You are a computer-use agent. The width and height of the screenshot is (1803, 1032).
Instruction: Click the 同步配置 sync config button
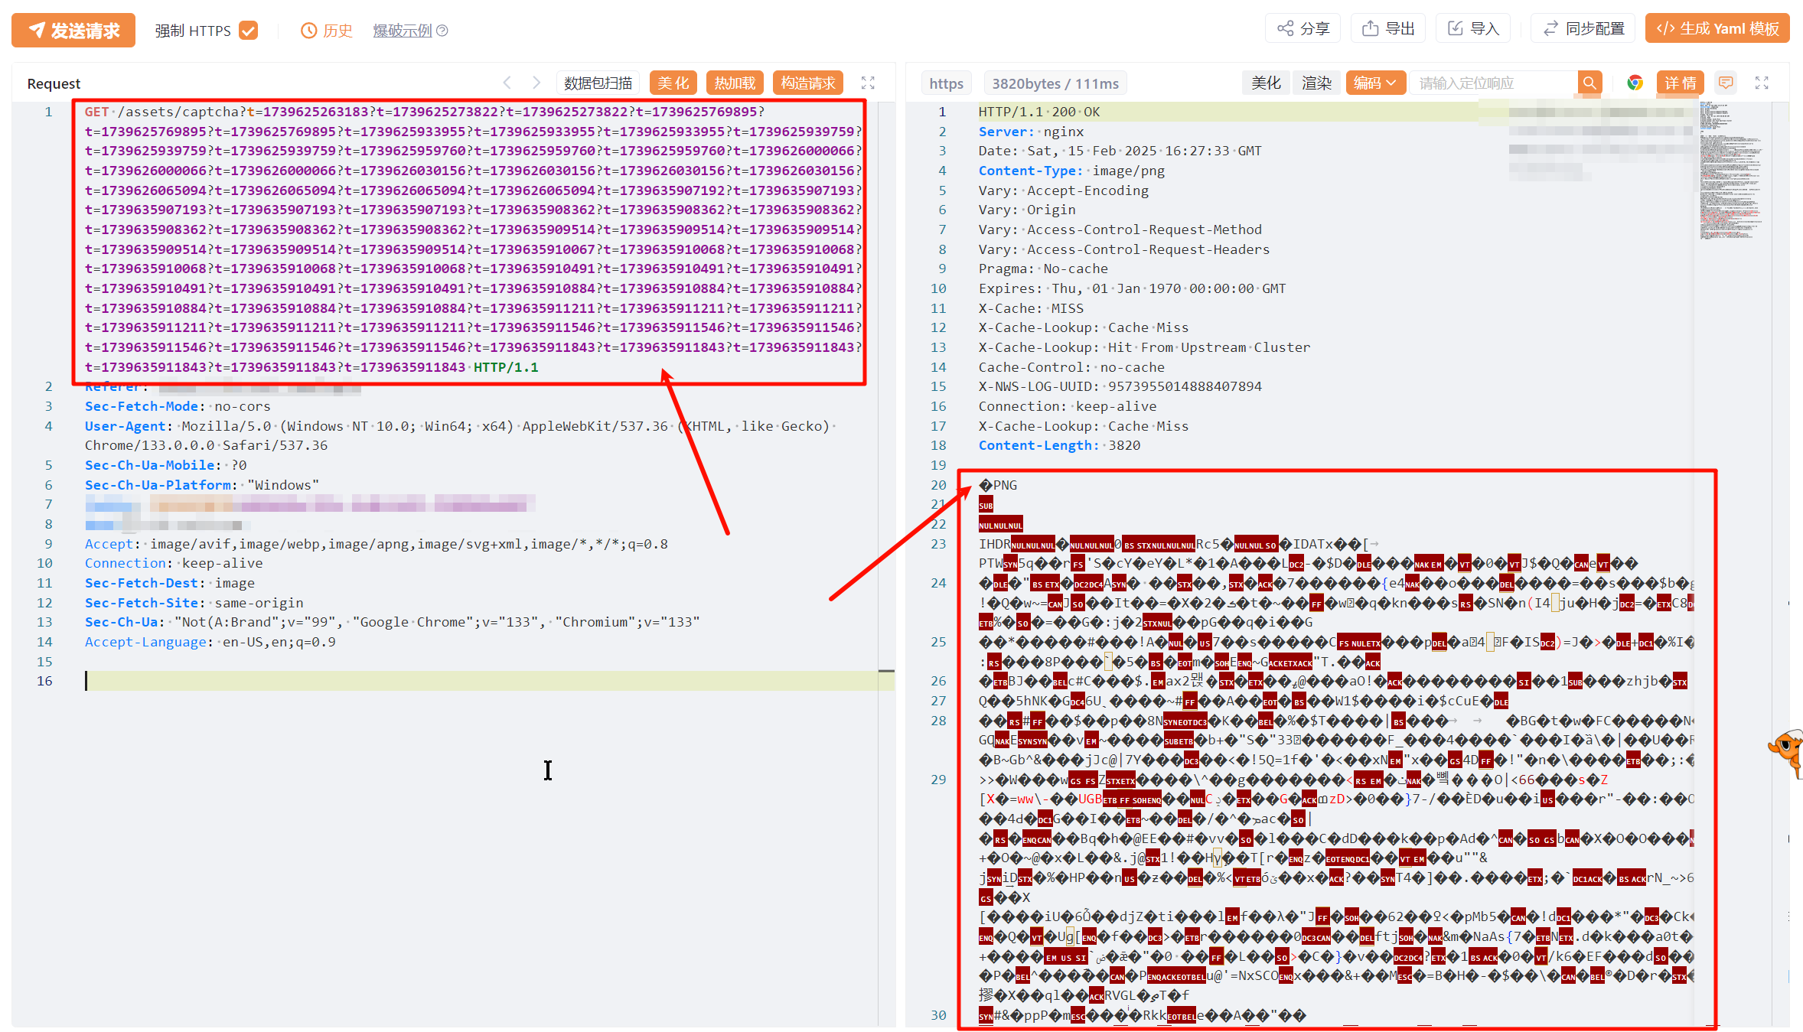point(1583,28)
